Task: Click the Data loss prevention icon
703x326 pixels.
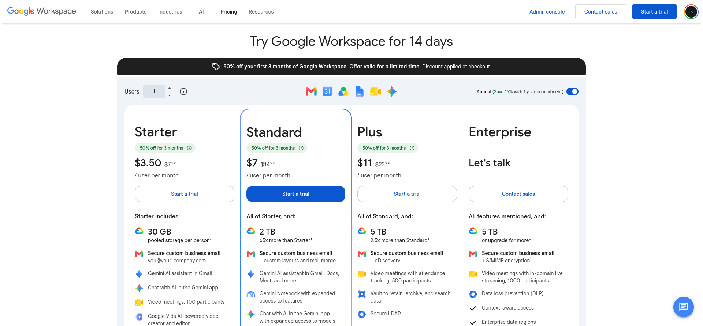Action: [x=473, y=294]
